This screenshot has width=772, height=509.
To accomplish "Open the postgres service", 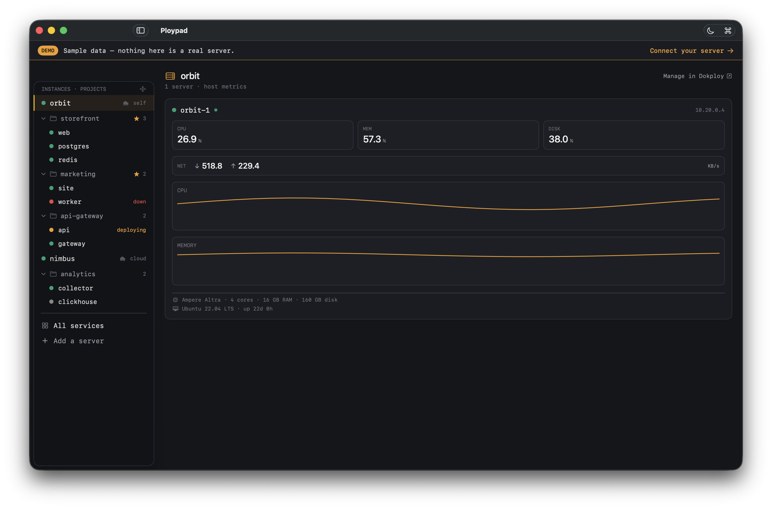I will click(x=94, y=146).
